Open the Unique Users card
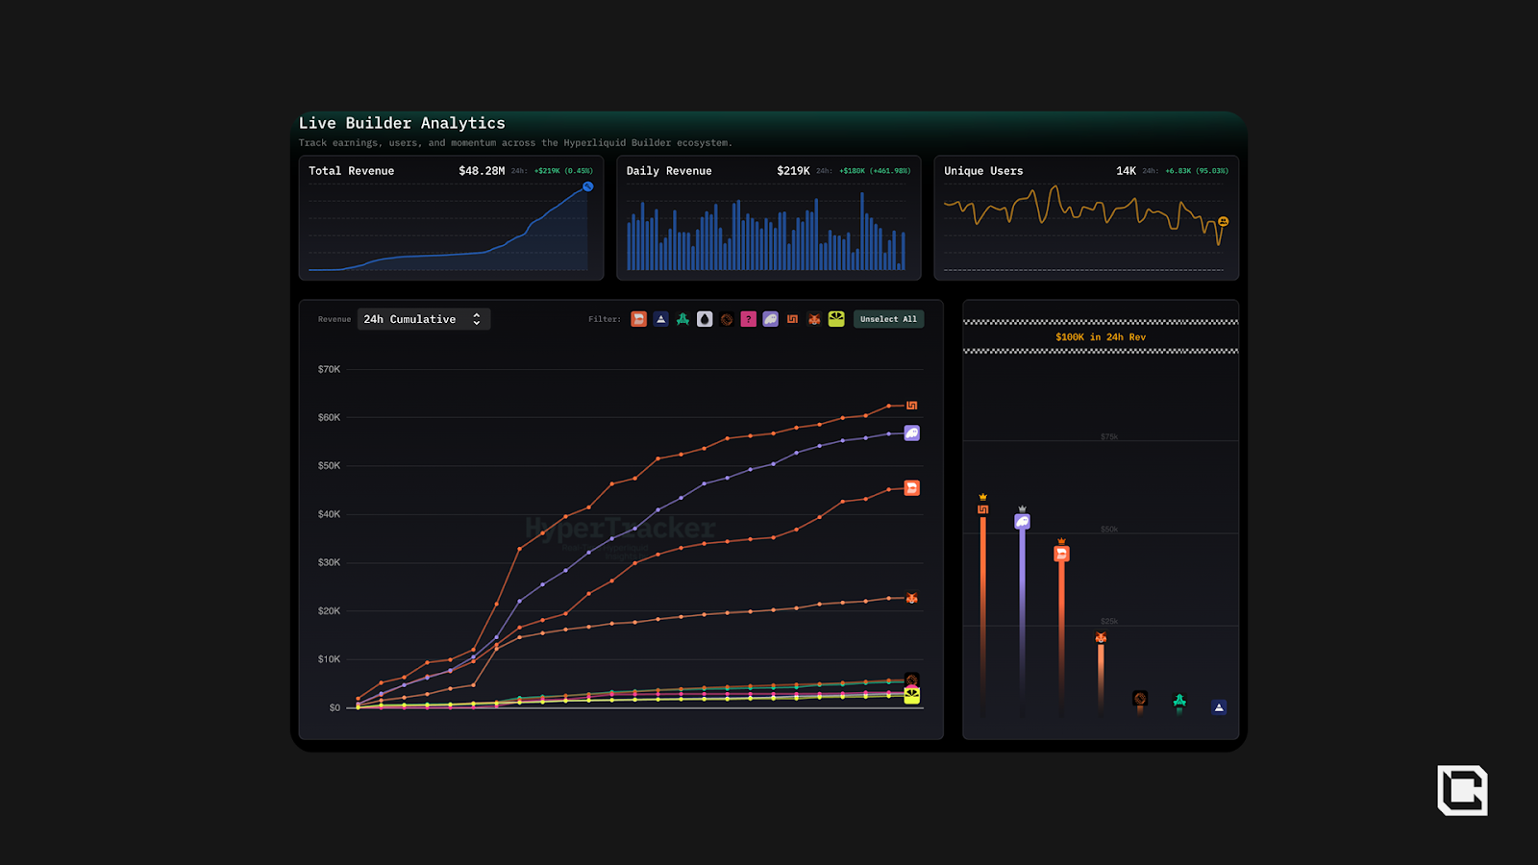Viewport: 1538px width, 865px height. click(x=1085, y=218)
